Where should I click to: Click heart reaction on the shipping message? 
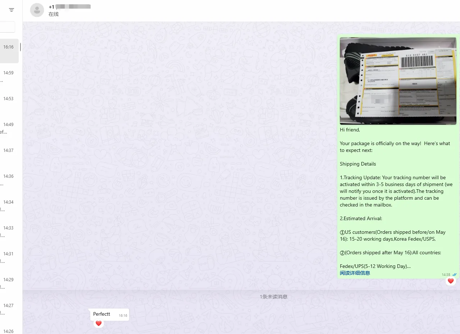tap(451, 281)
